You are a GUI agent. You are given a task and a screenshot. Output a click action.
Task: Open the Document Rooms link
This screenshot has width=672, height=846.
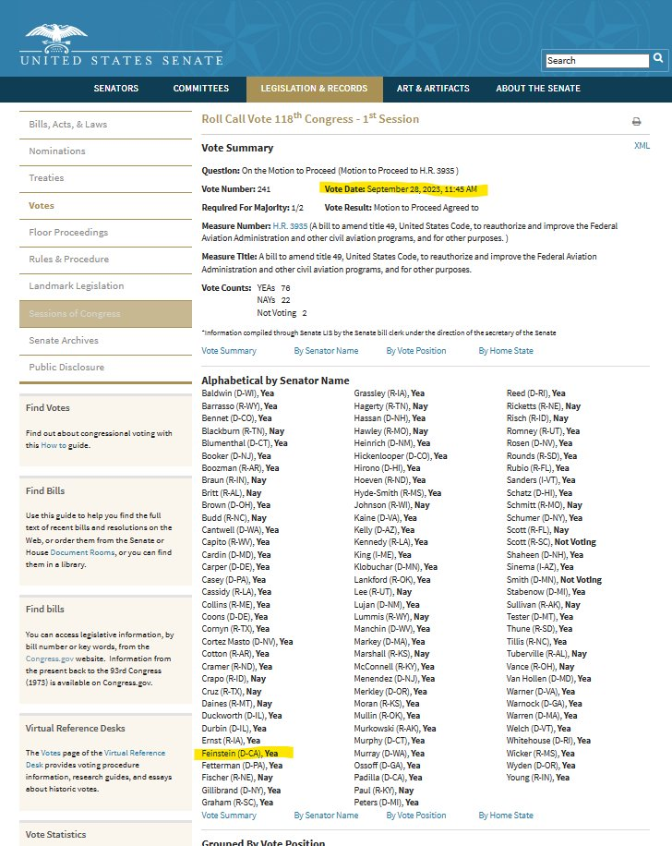point(82,552)
